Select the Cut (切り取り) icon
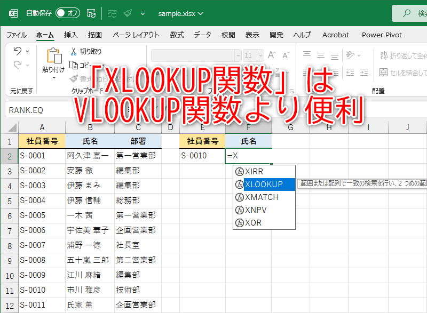This screenshot has width=427, height=313. [x=74, y=51]
